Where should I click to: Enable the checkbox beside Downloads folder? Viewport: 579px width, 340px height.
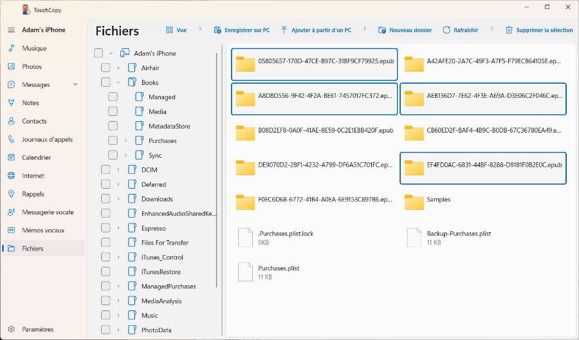[x=106, y=199]
